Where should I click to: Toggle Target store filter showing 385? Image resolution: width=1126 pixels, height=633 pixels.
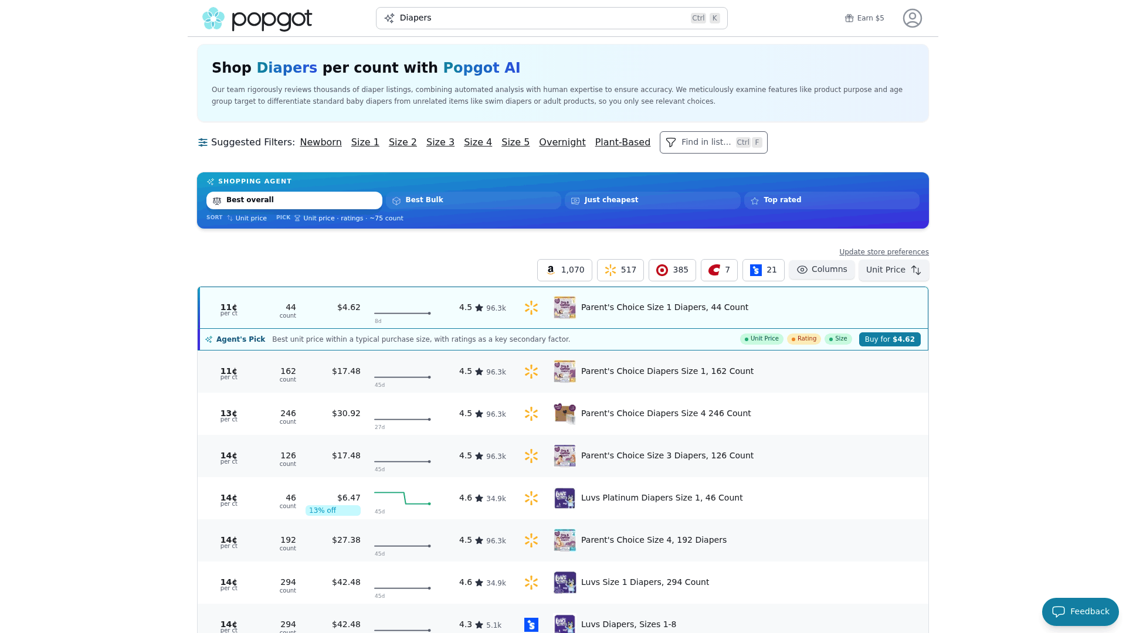tap(672, 270)
